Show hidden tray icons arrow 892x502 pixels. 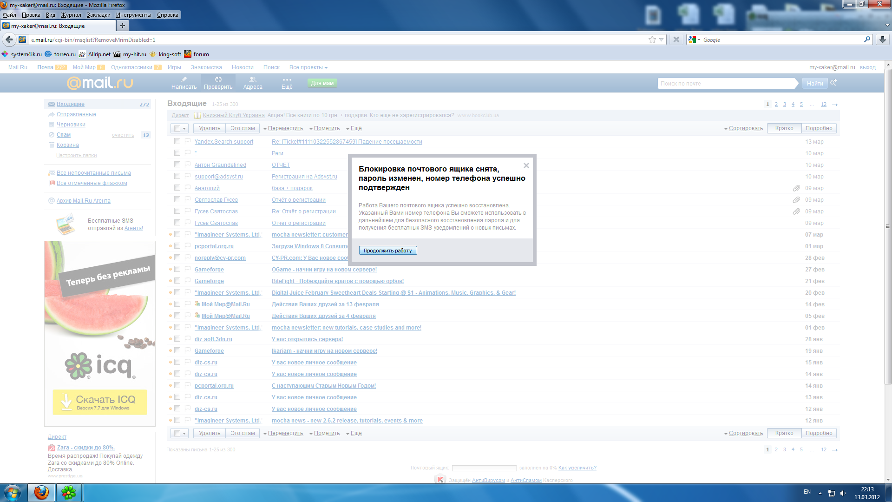coord(820,493)
